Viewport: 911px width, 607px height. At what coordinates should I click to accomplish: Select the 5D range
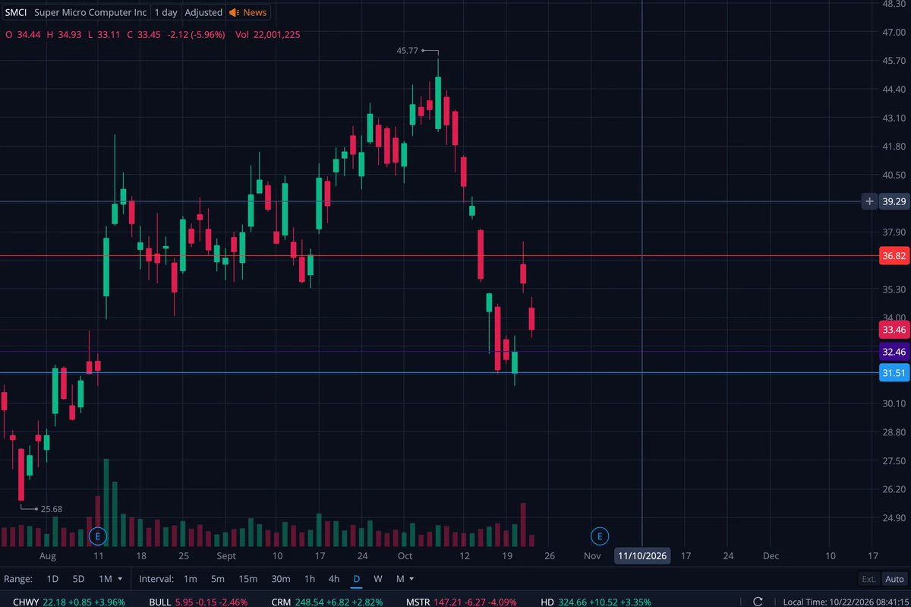click(x=79, y=579)
